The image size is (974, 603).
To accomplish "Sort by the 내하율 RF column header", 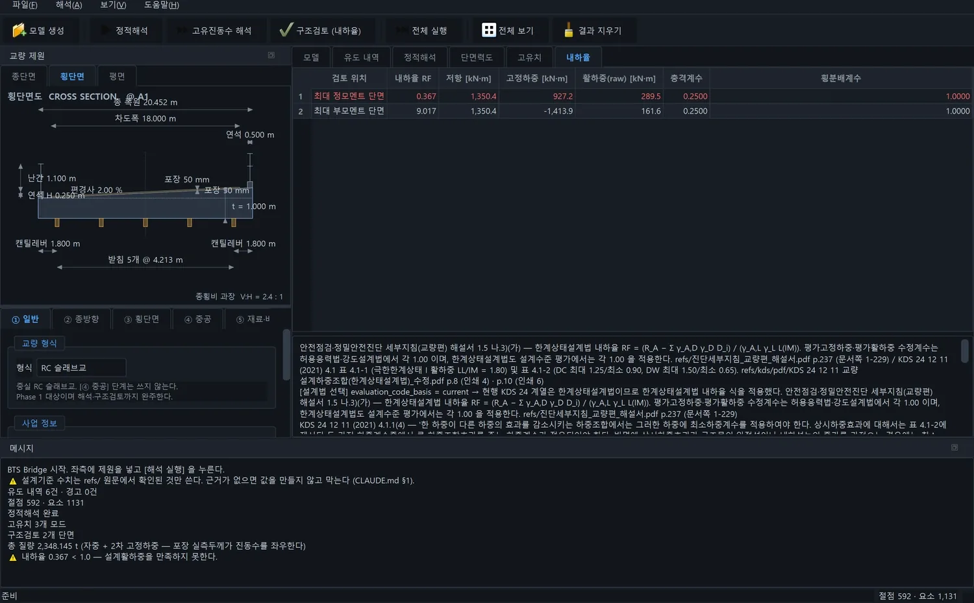I will [413, 79].
